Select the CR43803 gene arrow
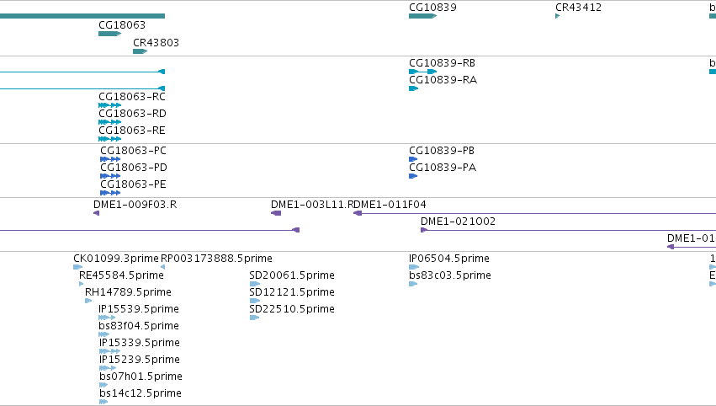716x406 pixels. 140,51
